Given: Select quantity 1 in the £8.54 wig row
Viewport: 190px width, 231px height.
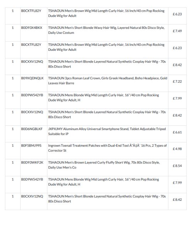Looking at the screenshot, I should click(x=13, y=162).
